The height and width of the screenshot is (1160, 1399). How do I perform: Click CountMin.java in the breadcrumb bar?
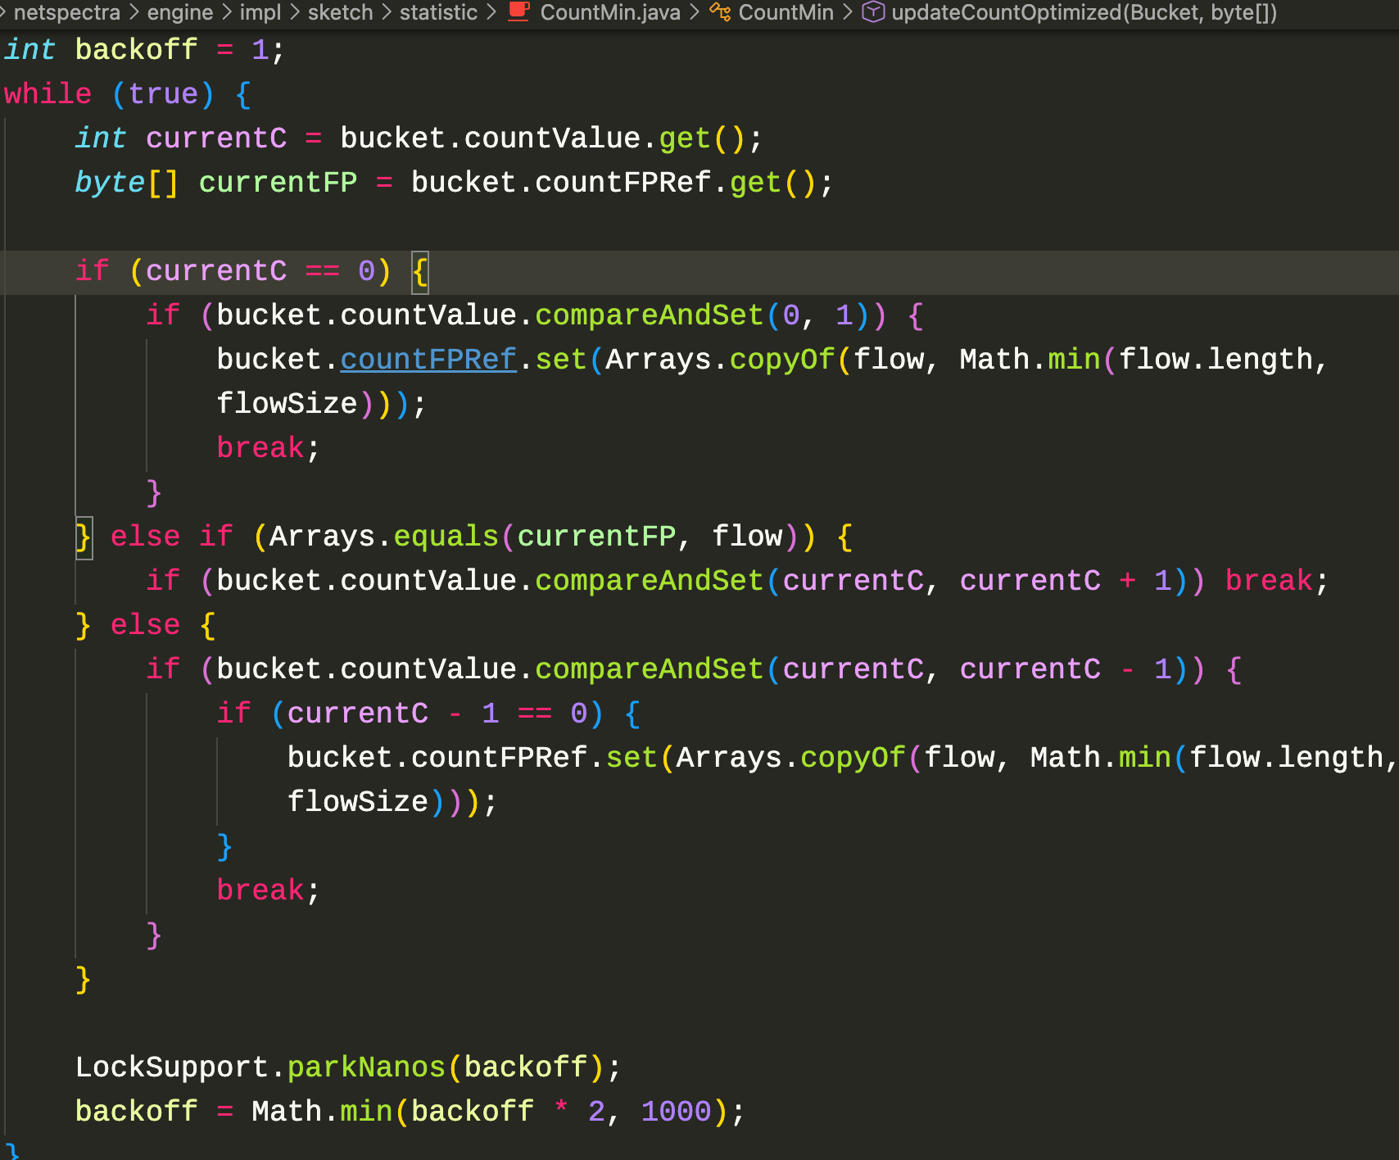609,12
